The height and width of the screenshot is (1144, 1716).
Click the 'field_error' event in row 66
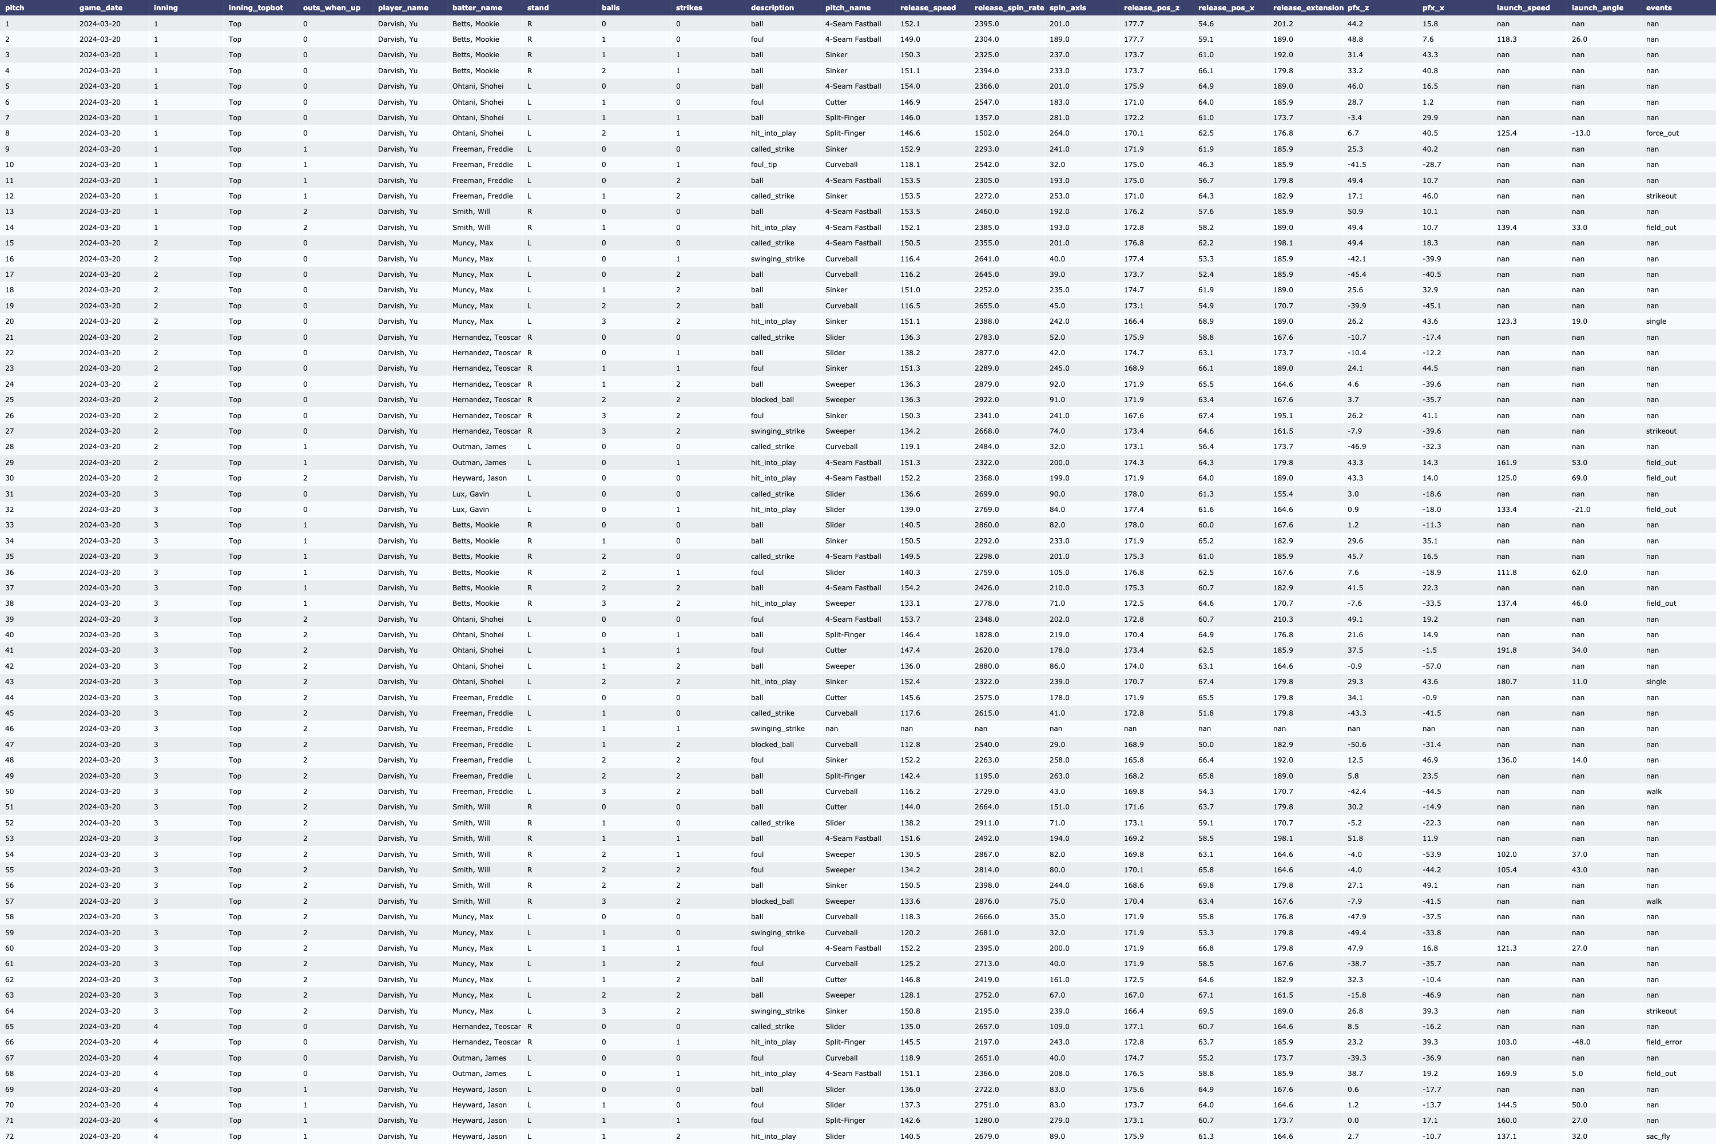tap(1663, 1043)
